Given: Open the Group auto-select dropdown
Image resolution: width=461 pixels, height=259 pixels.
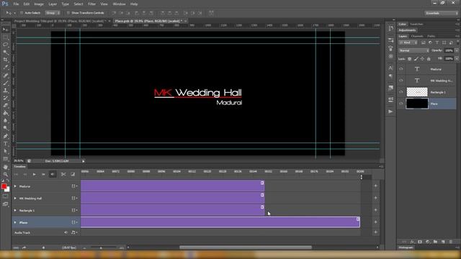Looking at the screenshot, I should (x=53, y=13).
